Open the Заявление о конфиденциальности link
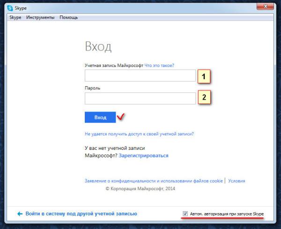Viewport: 281px width, 229px height. (x=154, y=181)
